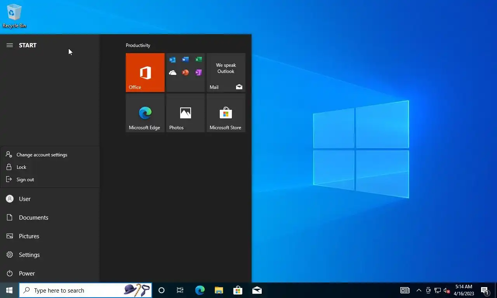This screenshot has height=298, width=497.
Task: Open OneDrive in the Office apps tile
Action: pos(172,73)
